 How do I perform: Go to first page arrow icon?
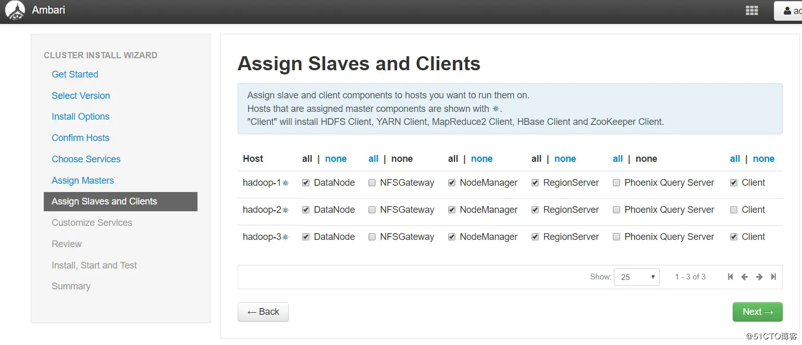(x=731, y=277)
